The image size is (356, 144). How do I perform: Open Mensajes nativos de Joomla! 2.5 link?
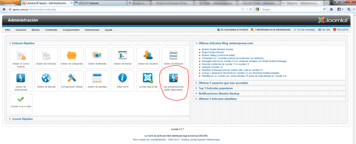coord(244,61)
